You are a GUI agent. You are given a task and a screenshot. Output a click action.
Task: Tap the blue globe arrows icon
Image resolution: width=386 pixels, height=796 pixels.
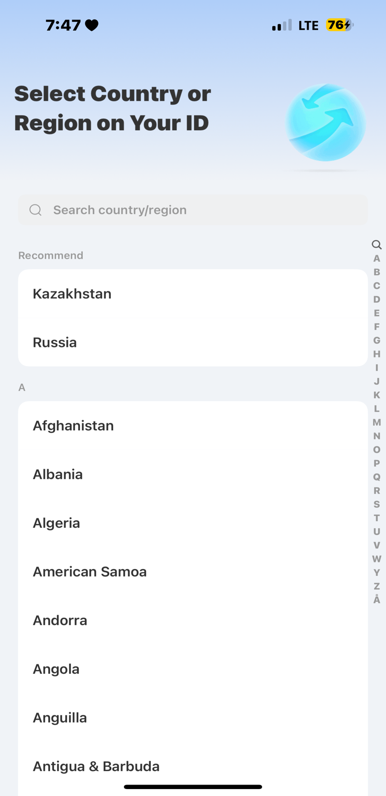pyautogui.click(x=325, y=123)
